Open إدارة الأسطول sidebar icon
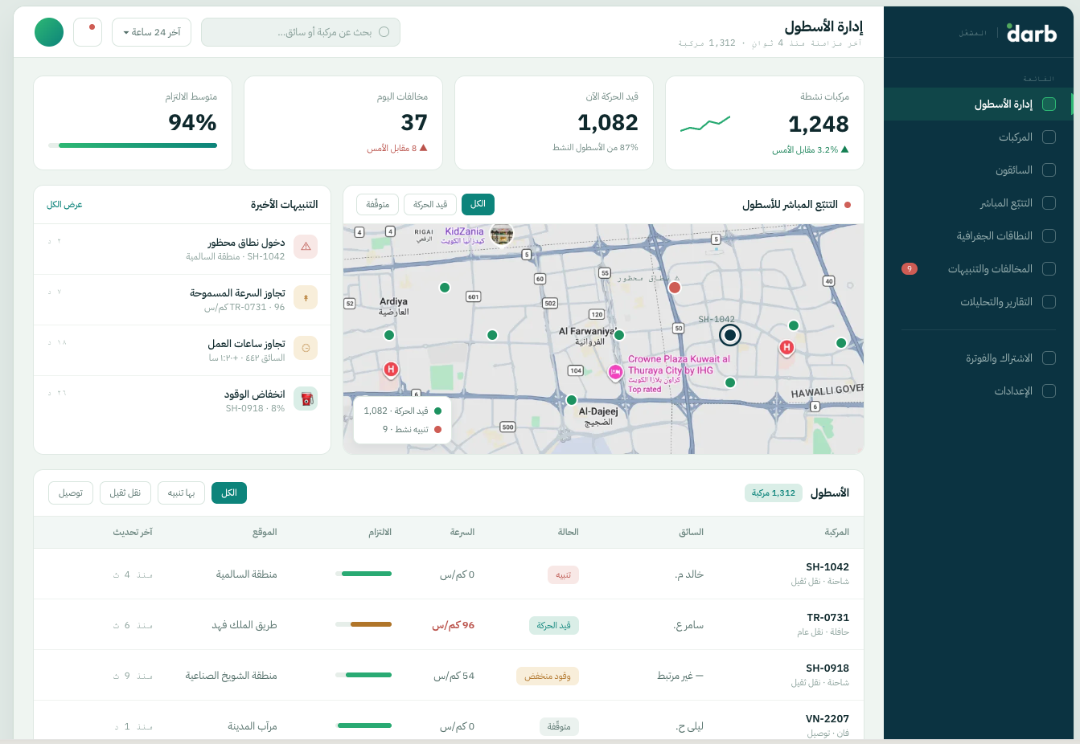 1049,104
